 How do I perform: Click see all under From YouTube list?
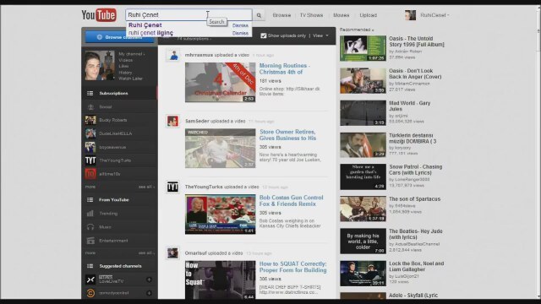pyautogui.click(x=146, y=253)
